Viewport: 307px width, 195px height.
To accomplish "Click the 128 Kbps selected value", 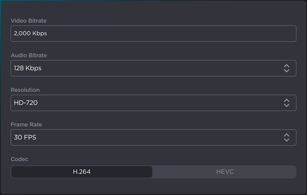I will [x=28, y=68].
